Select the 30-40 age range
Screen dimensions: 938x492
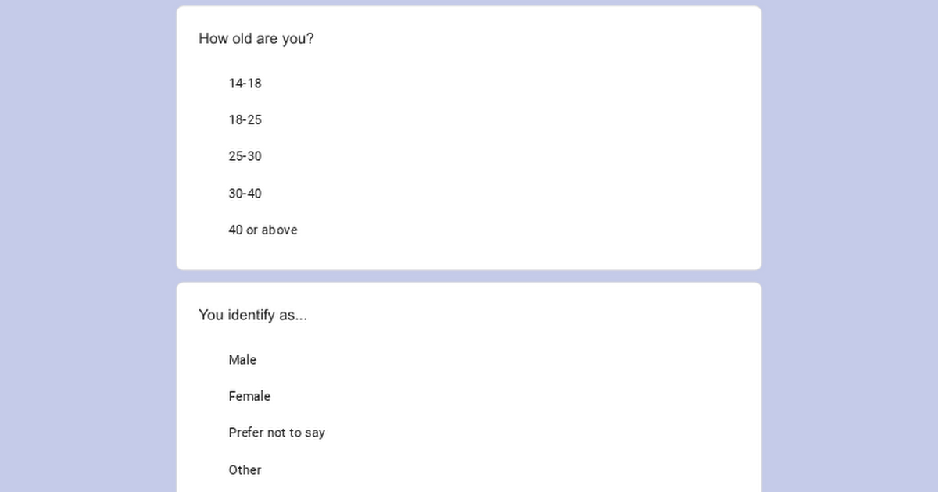[x=245, y=194]
